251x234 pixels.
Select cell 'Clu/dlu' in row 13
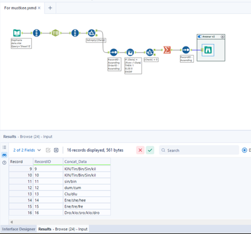coord(87,194)
